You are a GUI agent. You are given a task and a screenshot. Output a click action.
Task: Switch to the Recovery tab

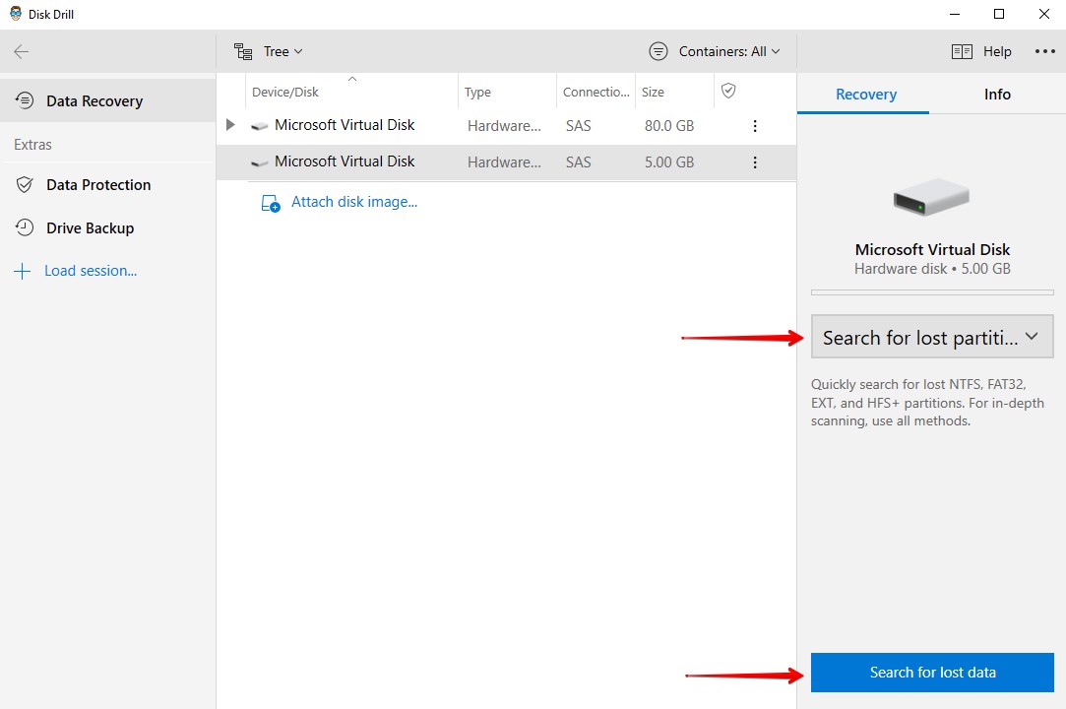point(865,95)
